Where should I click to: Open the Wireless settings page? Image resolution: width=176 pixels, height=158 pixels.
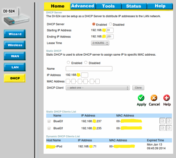click(15, 45)
